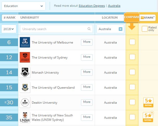
Task: Click More for UNSW Sydney
Action: click(87, 117)
